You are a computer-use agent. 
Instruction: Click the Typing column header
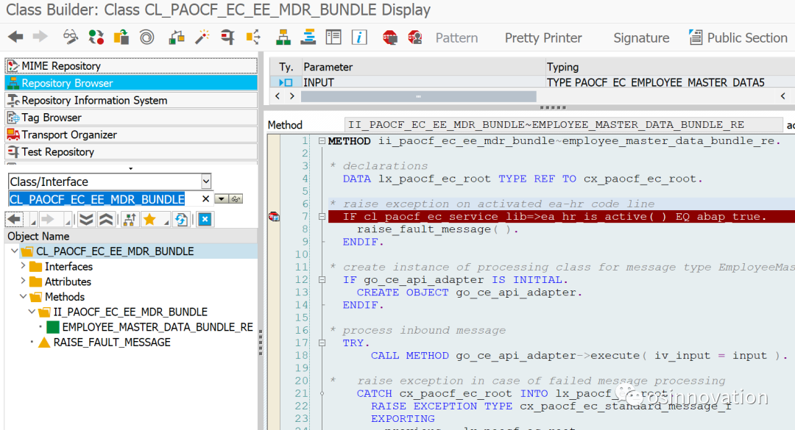point(671,67)
